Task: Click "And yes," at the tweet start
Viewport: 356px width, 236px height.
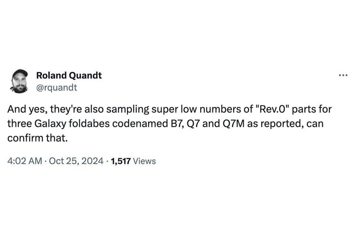Action: [x=24, y=109]
